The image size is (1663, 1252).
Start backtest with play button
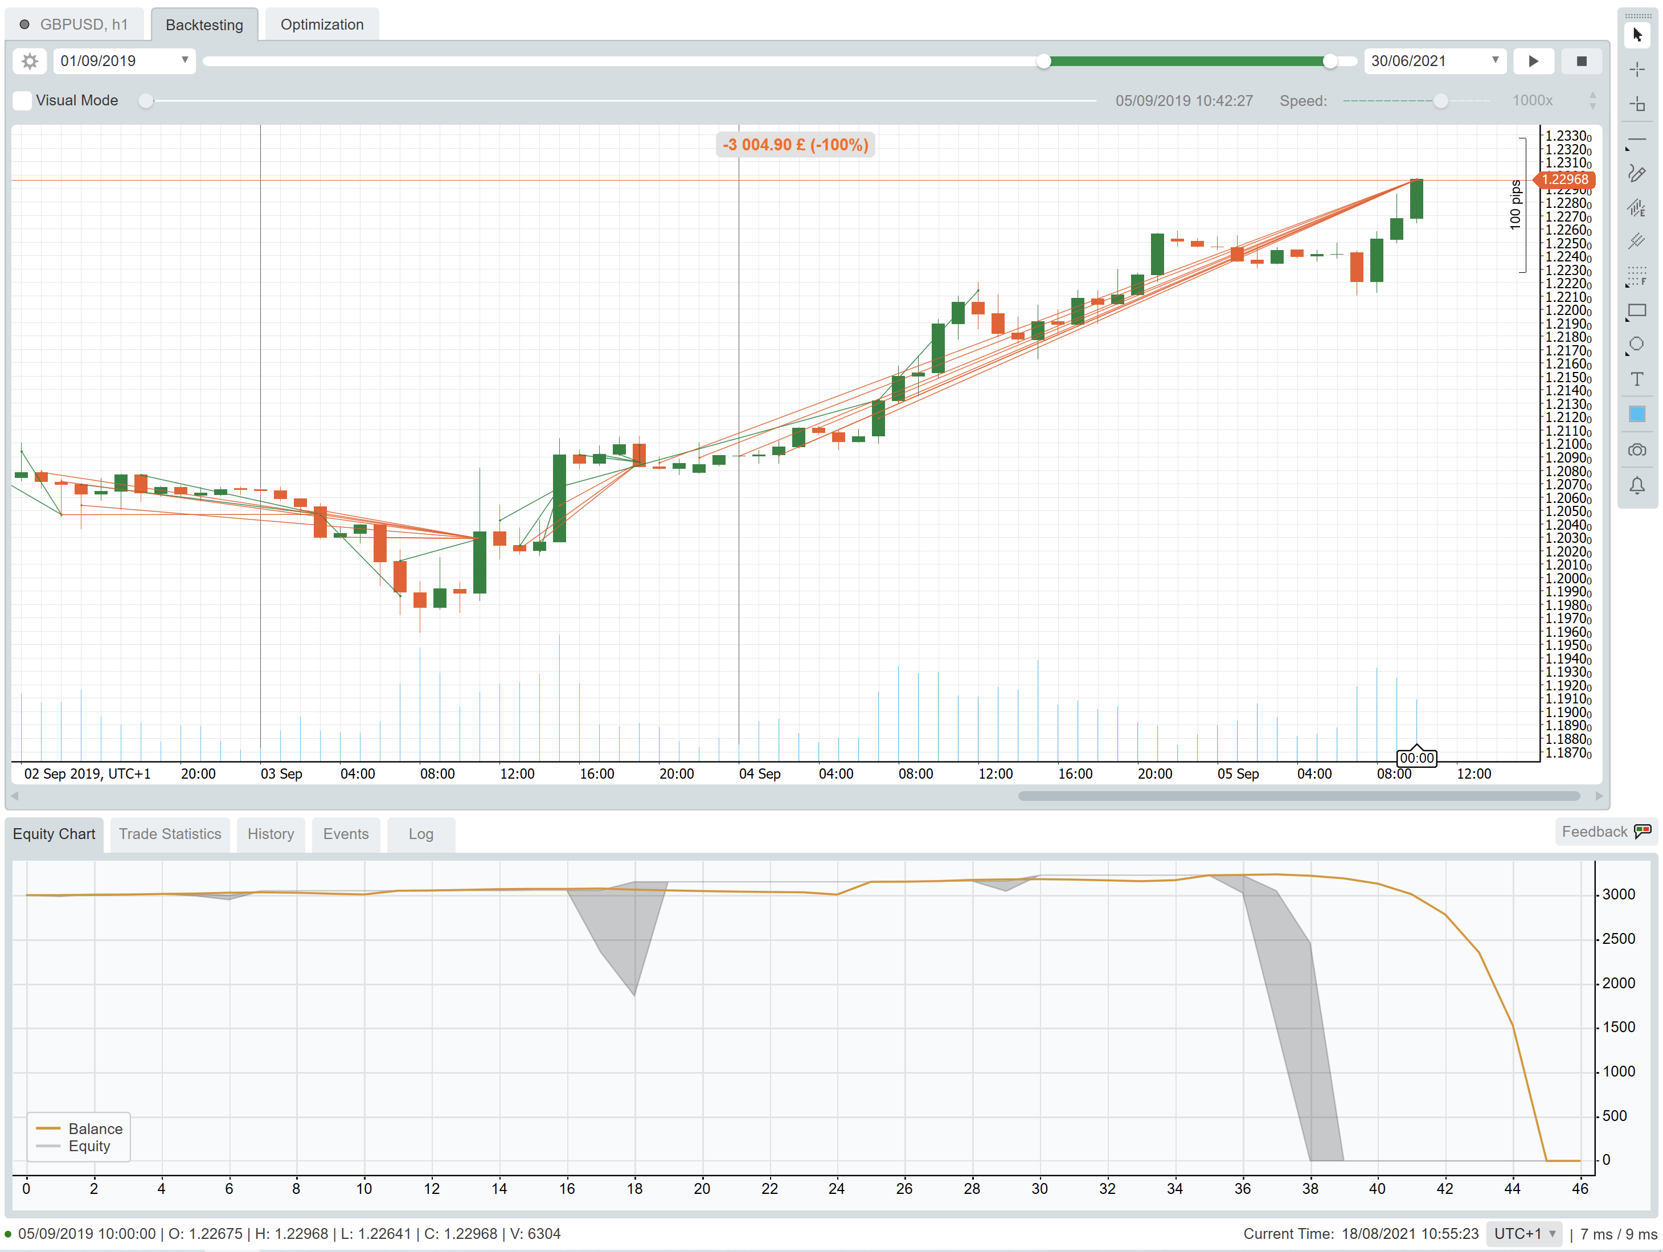pos(1534,61)
